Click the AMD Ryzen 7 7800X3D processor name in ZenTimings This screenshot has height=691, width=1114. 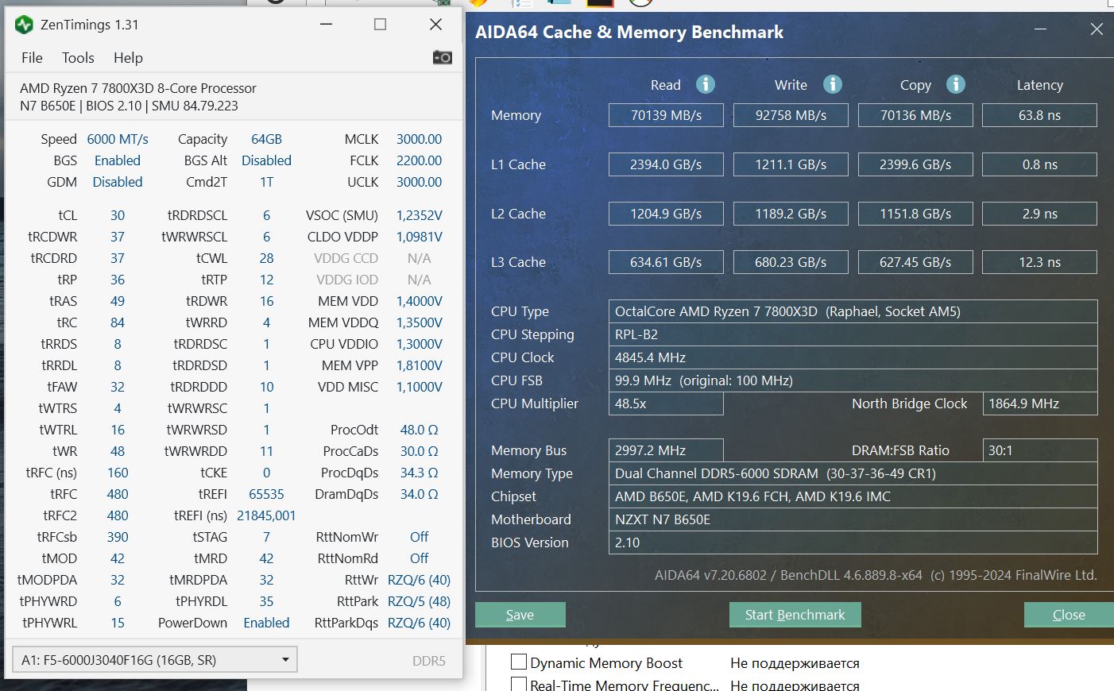click(x=138, y=88)
